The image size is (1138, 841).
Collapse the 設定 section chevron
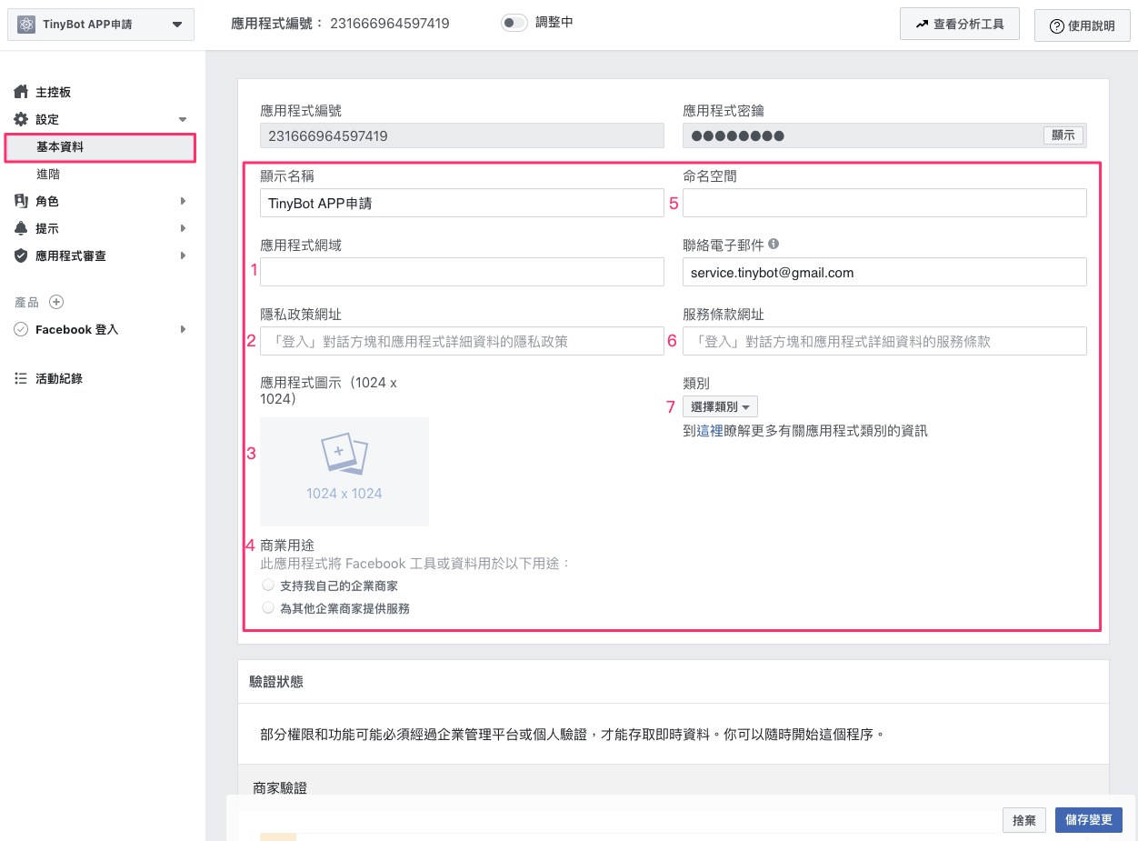point(181,119)
